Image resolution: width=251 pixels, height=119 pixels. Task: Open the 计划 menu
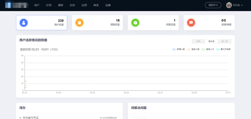[49, 5]
